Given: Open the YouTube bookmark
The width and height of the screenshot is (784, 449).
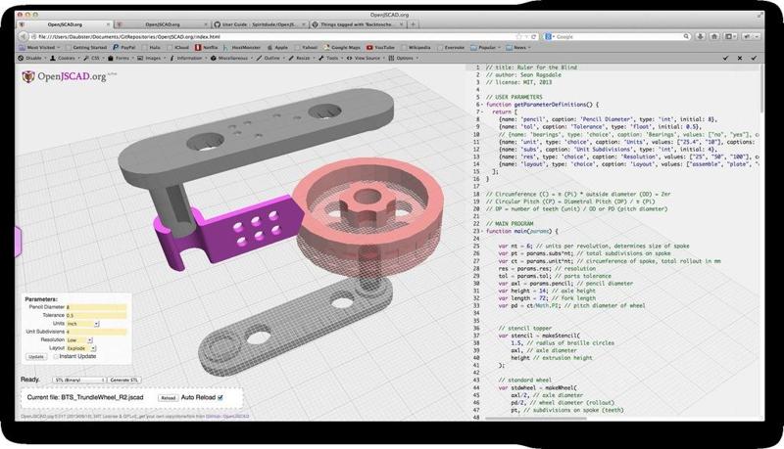Looking at the screenshot, I should pyautogui.click(x=380, y=47).
